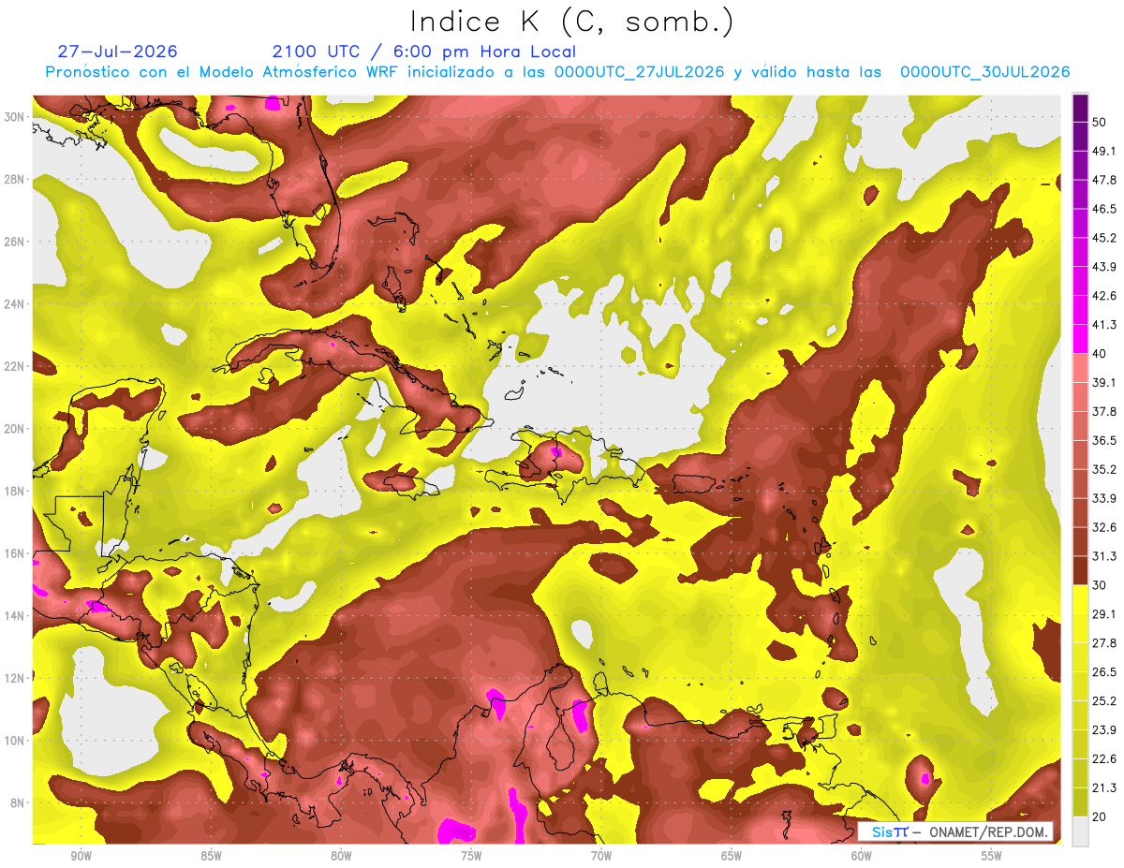Click the "65W" longitude label
The image size is (1124, 868).
click(x=732, y=857)
